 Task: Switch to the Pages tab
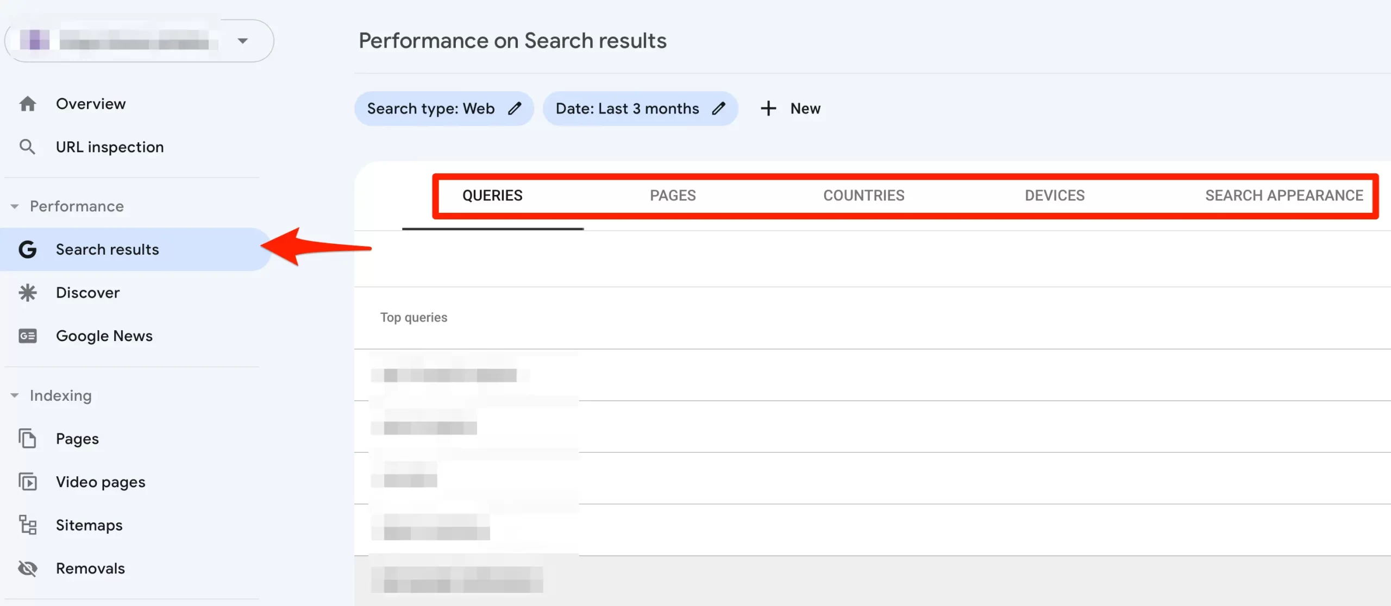click(672, 195)
